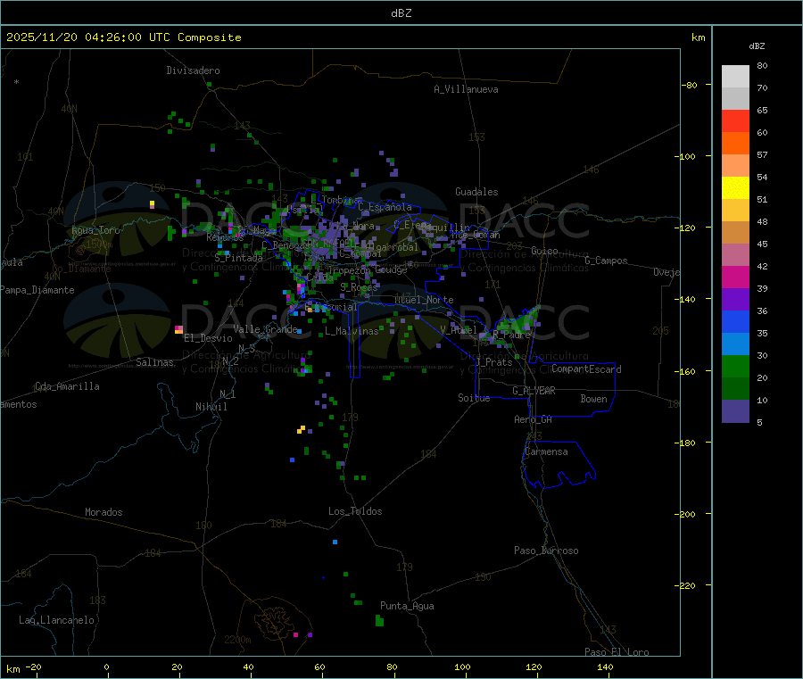Screen dimensions: 803x679
Task: Click the S_Pintada label
Action: pyautogui.click(x=238, y=258)
